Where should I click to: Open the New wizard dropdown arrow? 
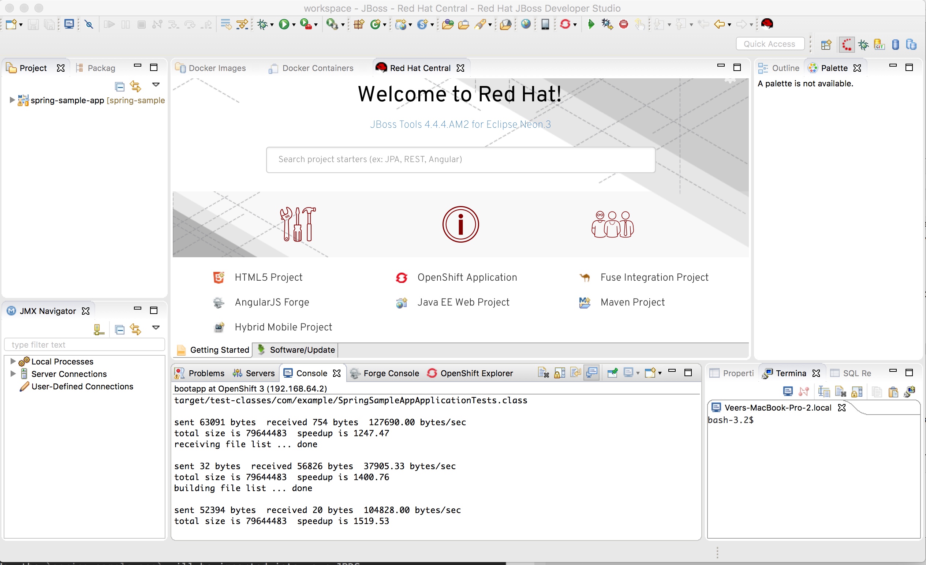(20, 25)
